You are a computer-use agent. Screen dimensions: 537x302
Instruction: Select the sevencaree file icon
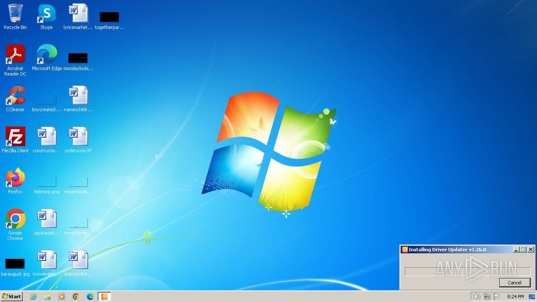point(78,226)
